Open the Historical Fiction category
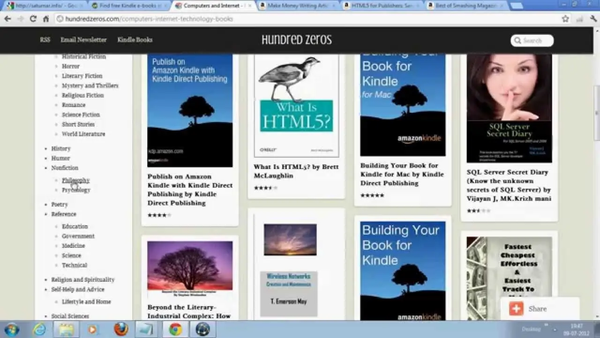 tap(84, 57)
